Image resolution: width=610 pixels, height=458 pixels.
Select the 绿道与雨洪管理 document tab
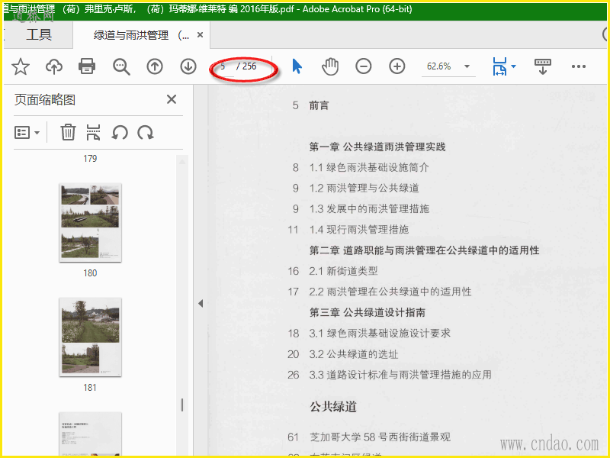click(x=141, y=35)
